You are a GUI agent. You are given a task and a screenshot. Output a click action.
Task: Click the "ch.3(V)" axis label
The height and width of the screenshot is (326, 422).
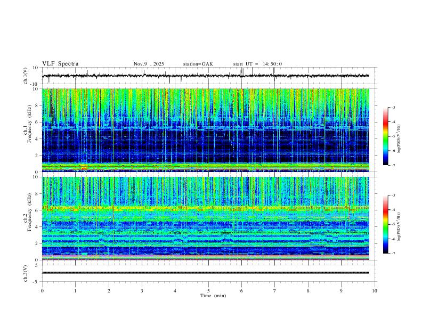(26, 273)
